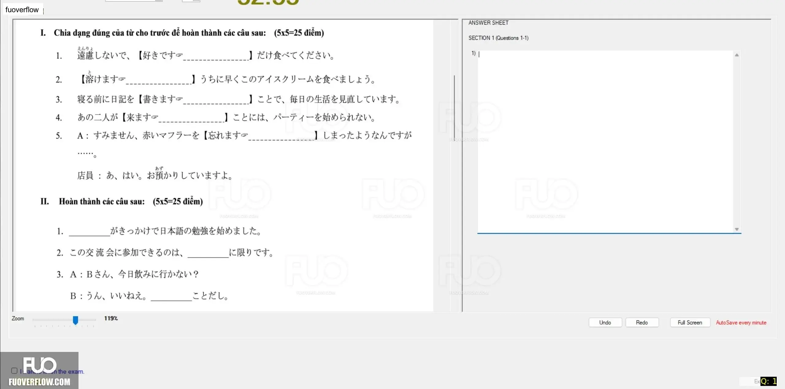Click section II sentence この交流会に参加できるのは
The height and width of the screenshot is (389, 785).
(x=172, y=253)
